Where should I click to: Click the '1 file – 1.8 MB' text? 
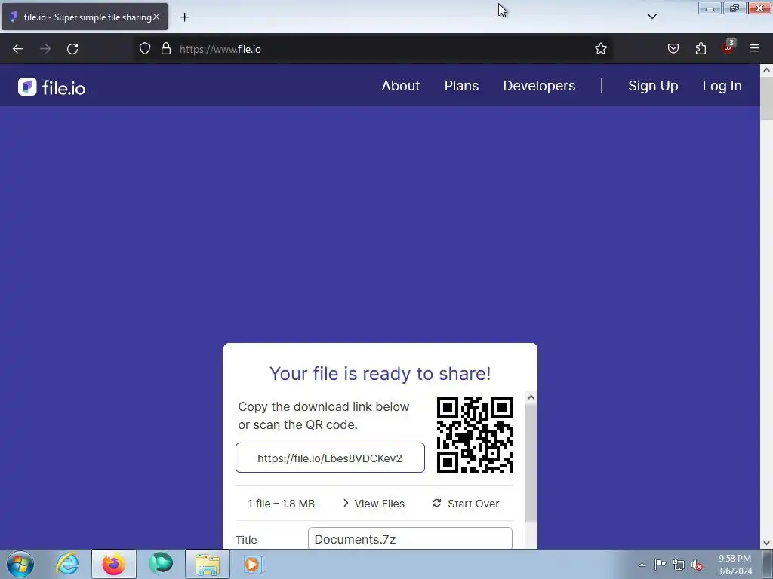point(281,503)
